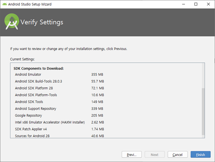
Task: Select Android SDK Platform-Tools entry
Action: click(36, 95)
